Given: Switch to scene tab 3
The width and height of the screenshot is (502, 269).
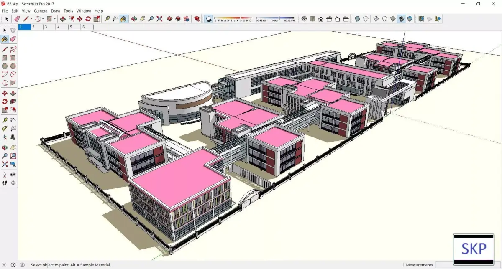Looking at the screenshot, I should pos(50,27).
